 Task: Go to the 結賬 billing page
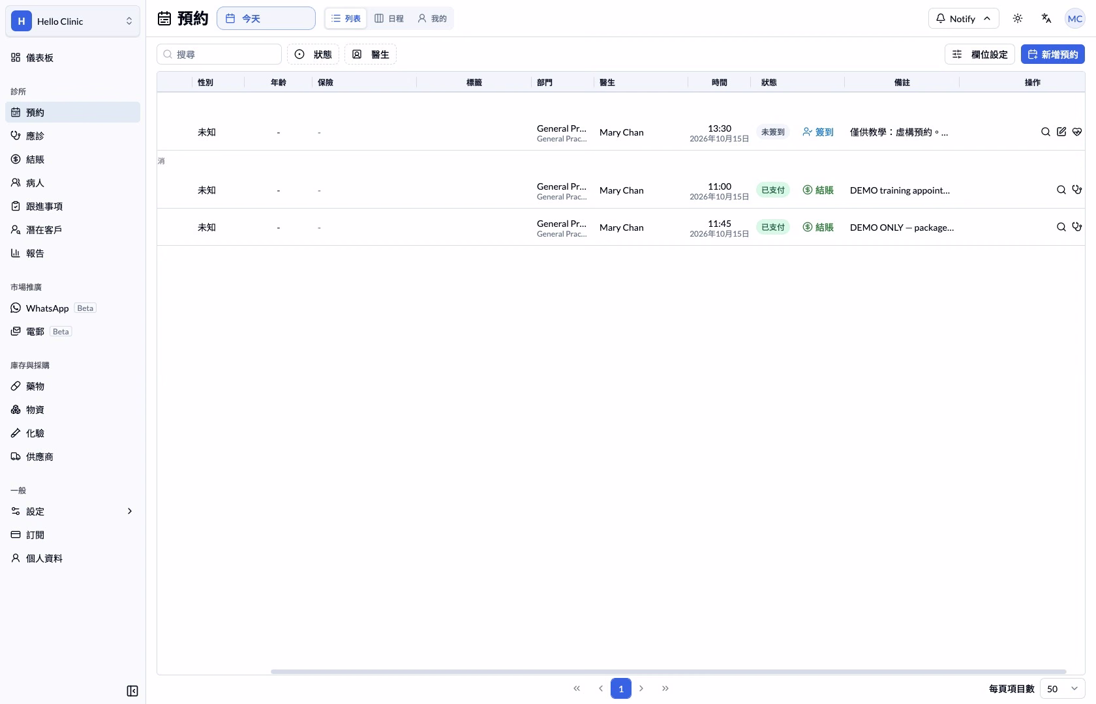(72, 159)
